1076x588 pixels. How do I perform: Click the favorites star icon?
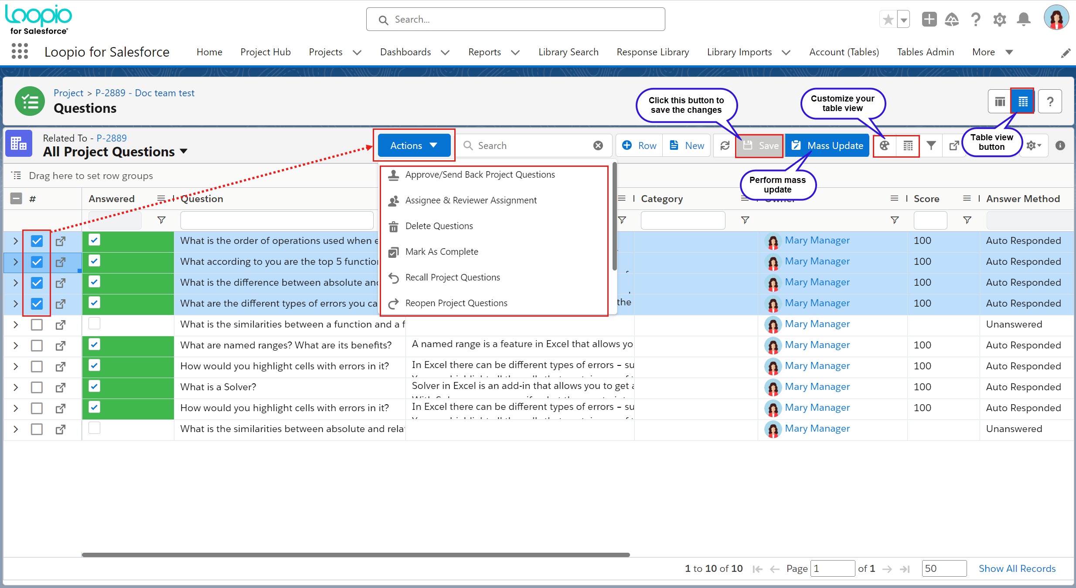click(x=888, y=20)
